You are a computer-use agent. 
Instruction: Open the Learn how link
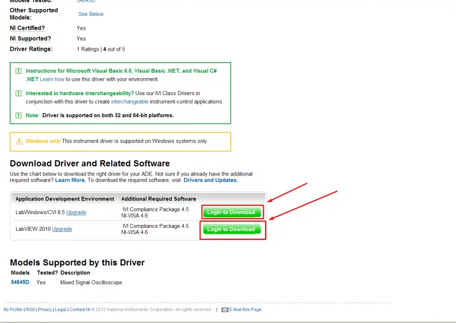[x=52, y=79]
